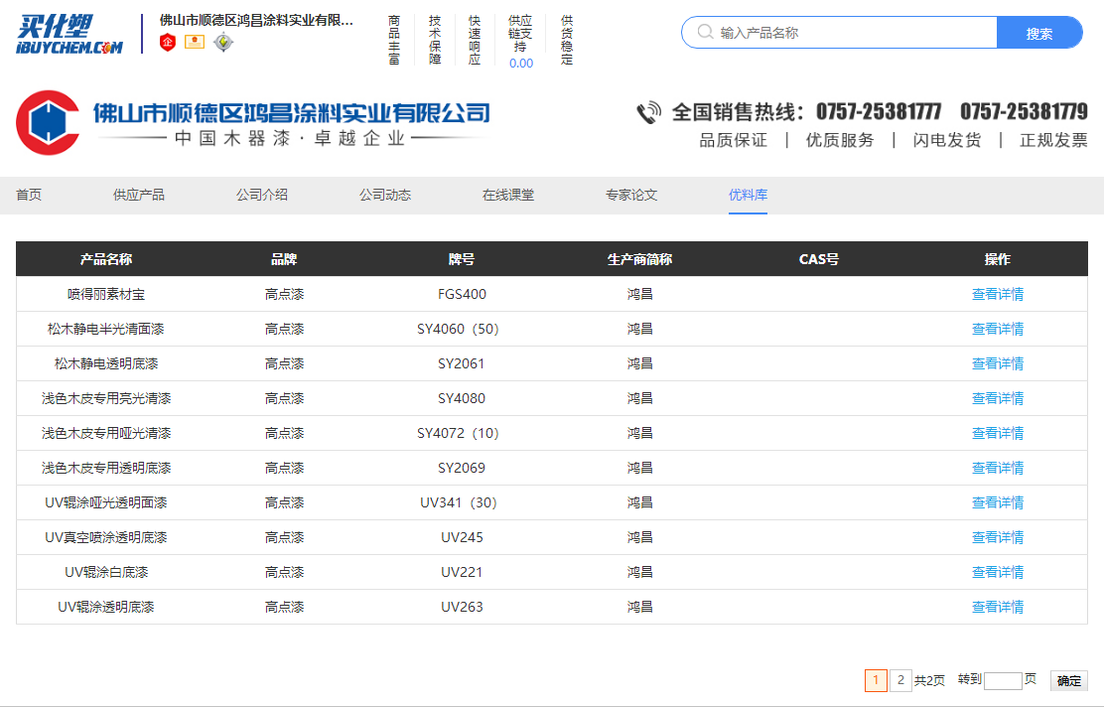Screen dimensions: 1104x707
Task: Click the grade cell SY2061
Action: (462, 364)
